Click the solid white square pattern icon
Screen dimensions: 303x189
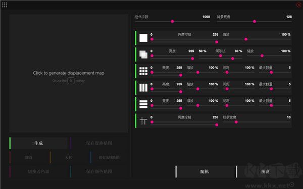click(x=143, y=38)
